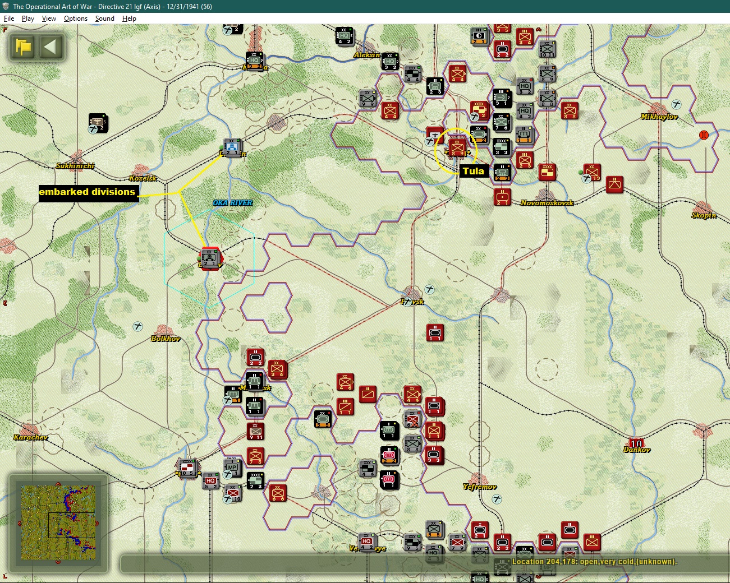
Task: Click the Bolkhov city label
Action: tap(166, 339)
